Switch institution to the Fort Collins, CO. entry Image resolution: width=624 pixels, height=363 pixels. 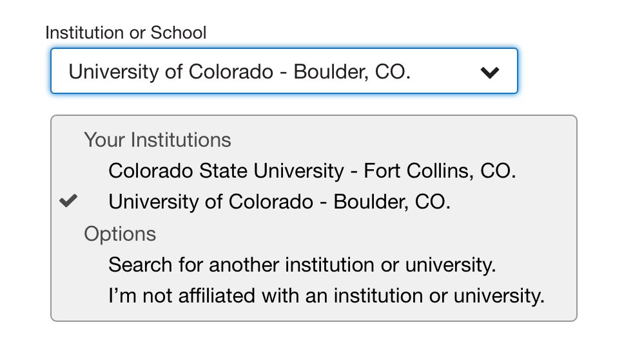(x=312, y=171)
